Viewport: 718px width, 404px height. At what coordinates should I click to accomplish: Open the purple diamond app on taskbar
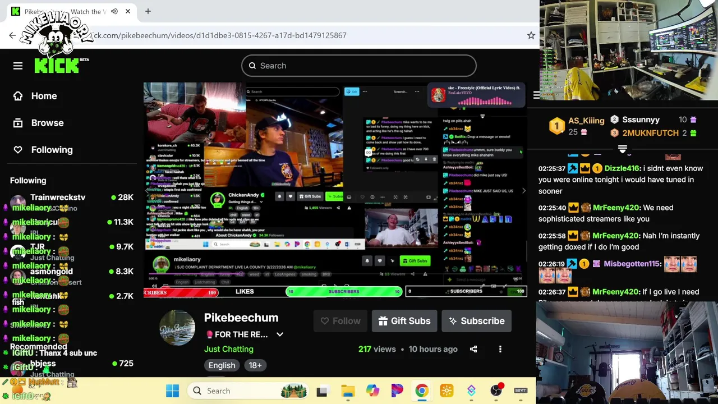(472, 391)
